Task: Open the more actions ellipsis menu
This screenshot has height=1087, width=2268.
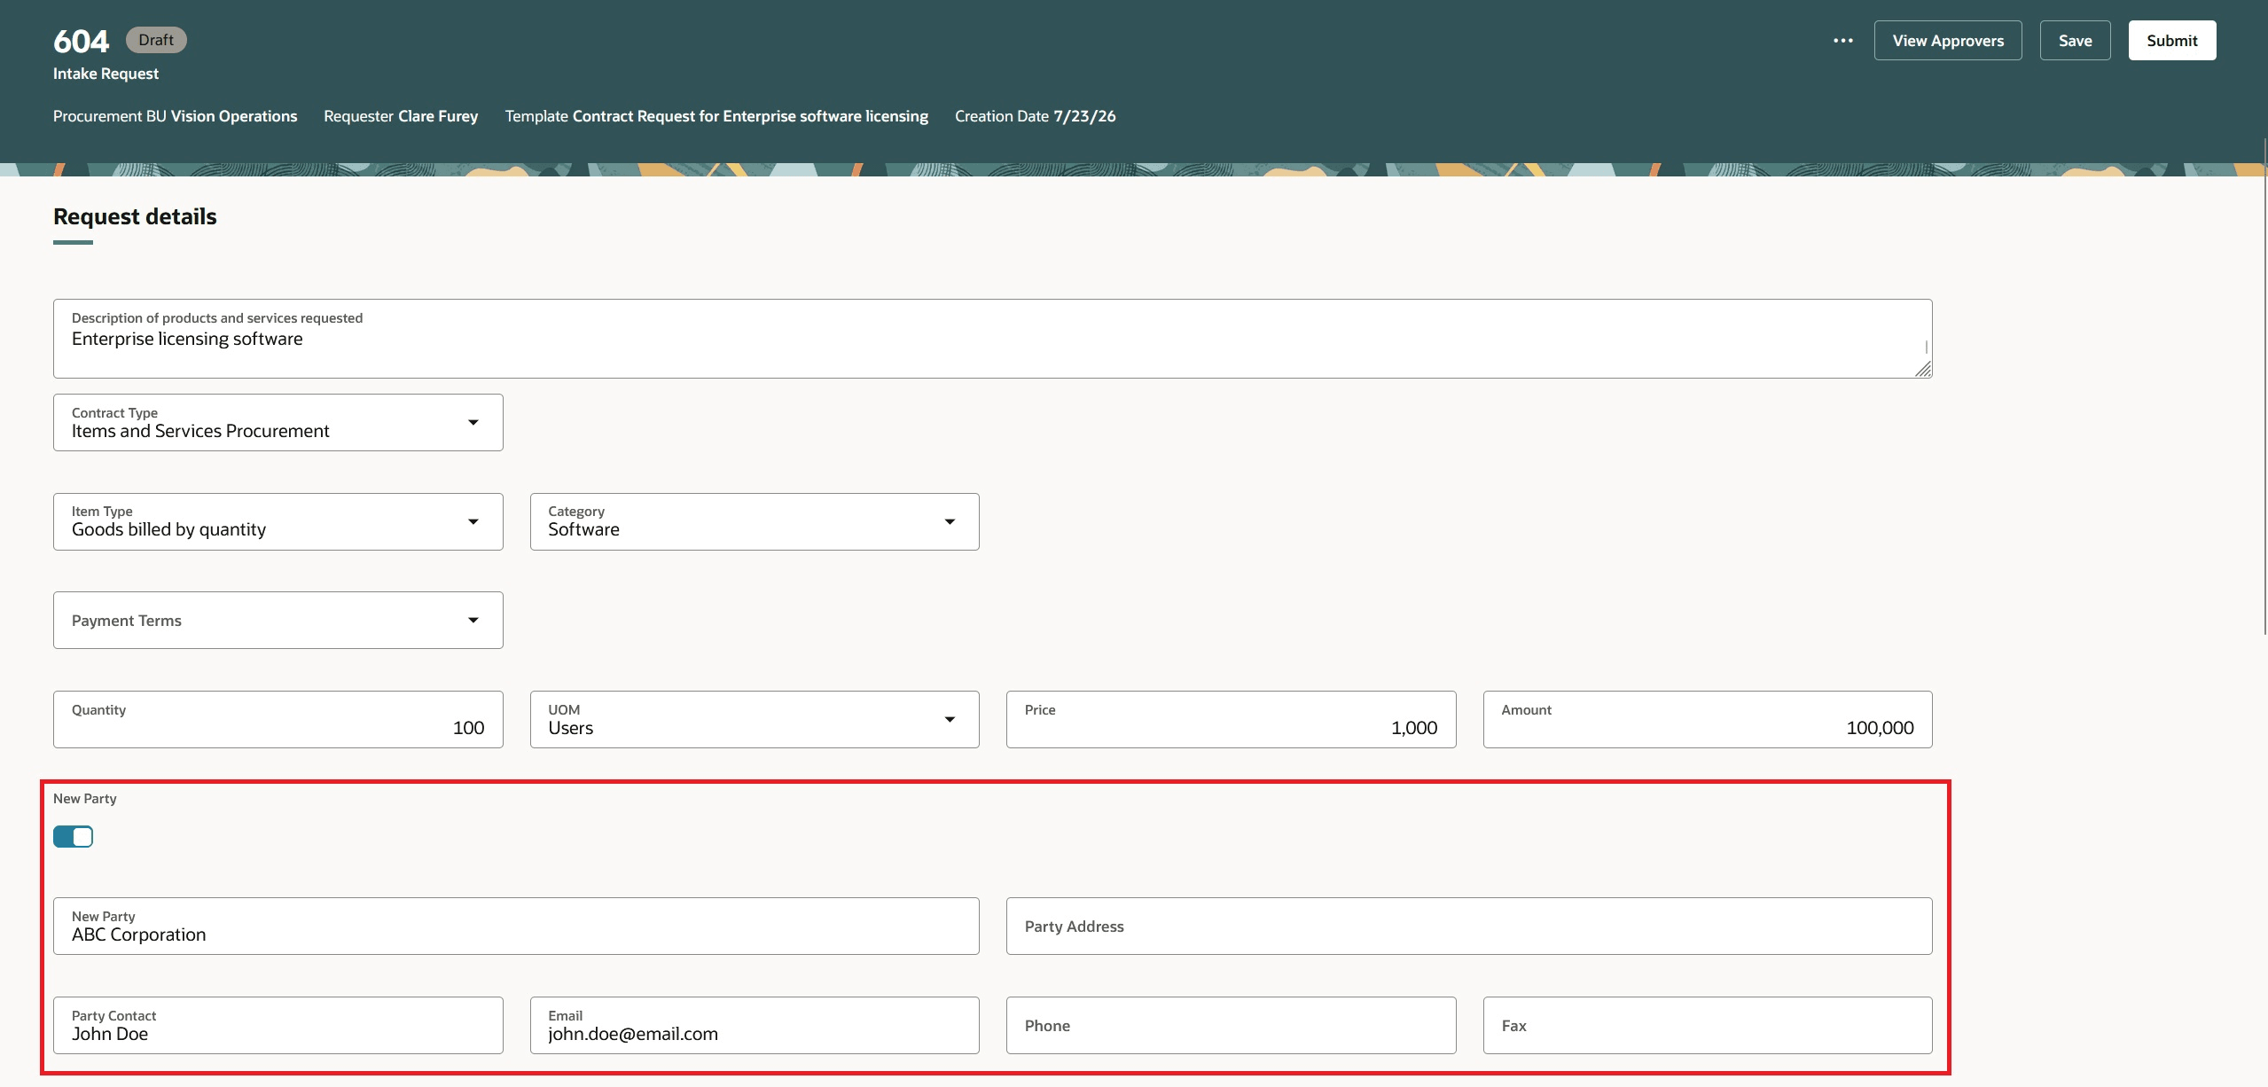Action: 1842,41
